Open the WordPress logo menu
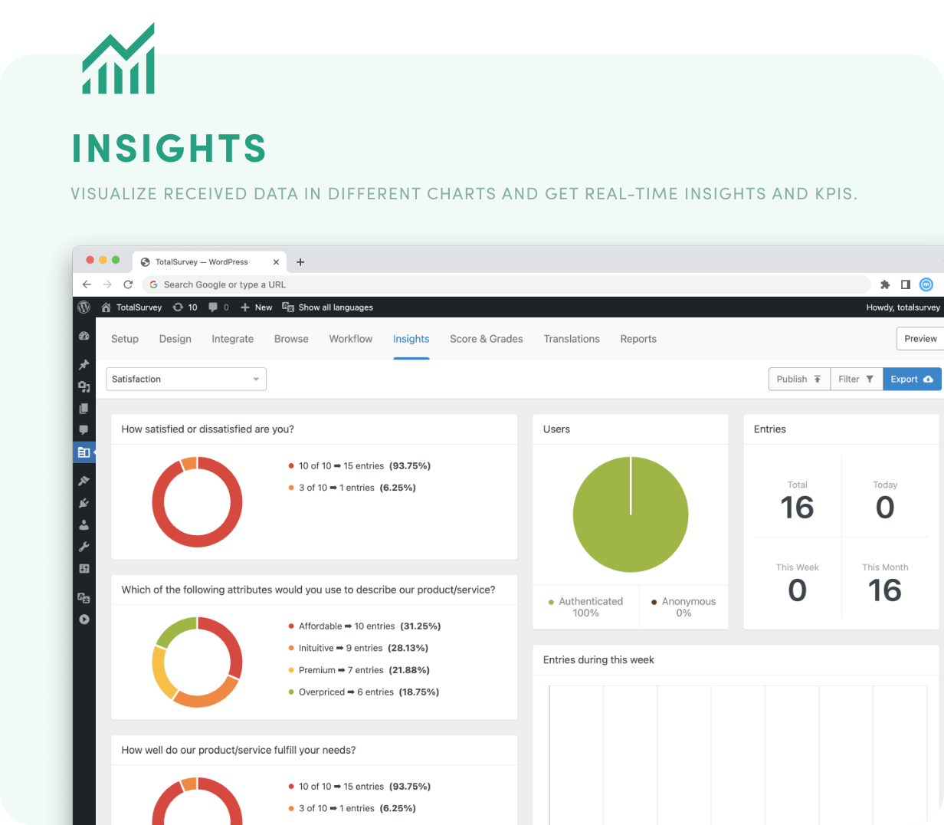Screen dimensions: 944x825 (x=84, y=307)
